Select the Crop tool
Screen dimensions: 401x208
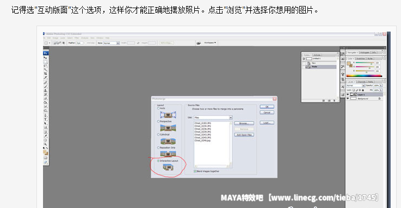pos(46,74)
